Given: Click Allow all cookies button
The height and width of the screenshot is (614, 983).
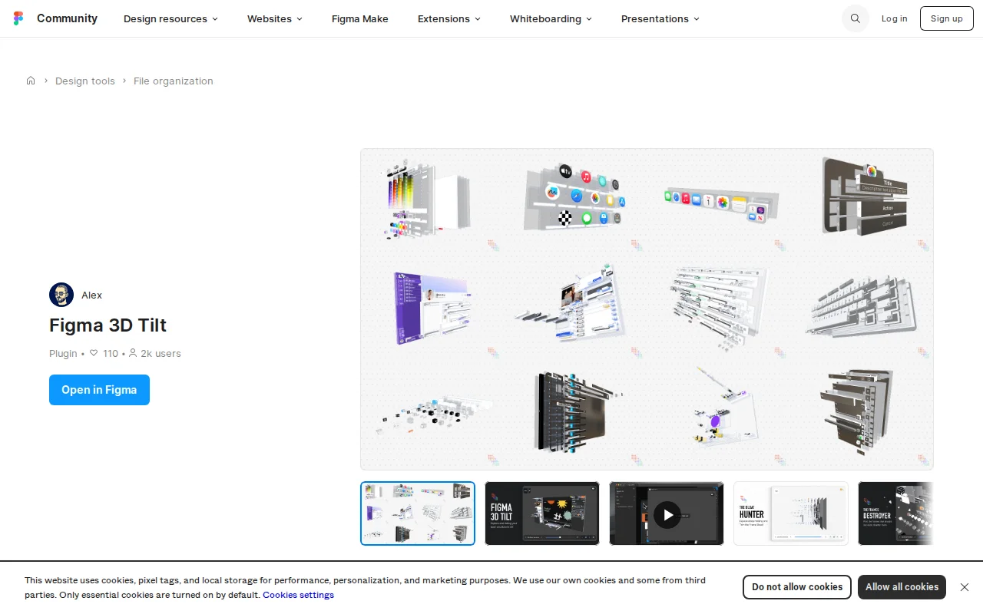Looking at the screenshot, I should click(902, 587).
